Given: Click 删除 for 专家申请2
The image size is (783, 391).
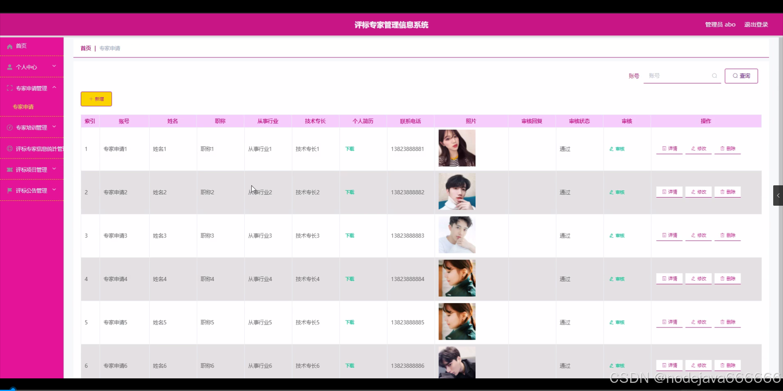Looking at the screenshot, I should (728, 192).
